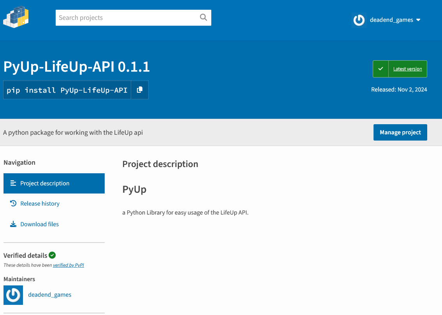Click the clock icon beside Release history
The image size is (442, 315).
(13, 204)
